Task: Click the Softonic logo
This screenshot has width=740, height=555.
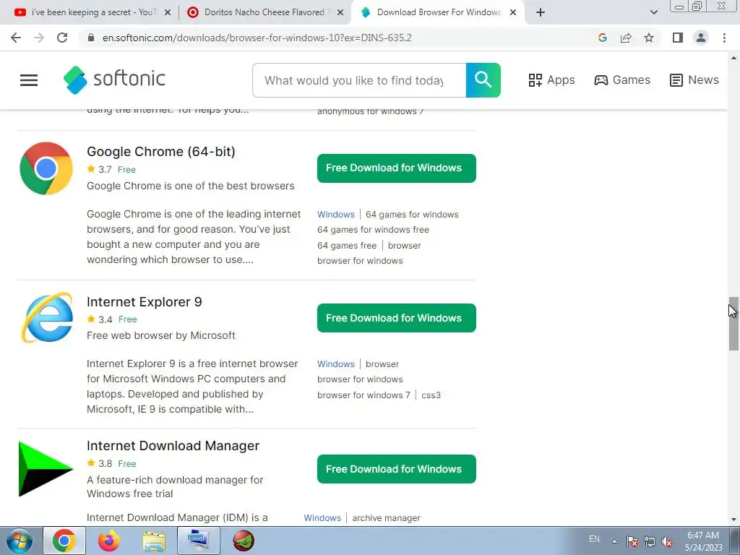Action: click(114, 79)
